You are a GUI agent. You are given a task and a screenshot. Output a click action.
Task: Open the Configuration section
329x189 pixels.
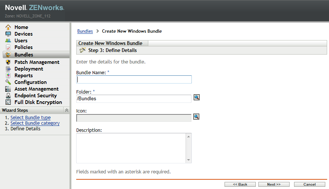pos(30,82)
